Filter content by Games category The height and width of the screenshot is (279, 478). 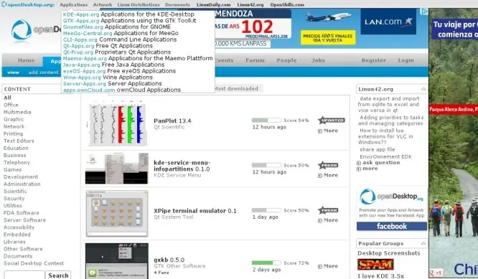tap(12, 170)
